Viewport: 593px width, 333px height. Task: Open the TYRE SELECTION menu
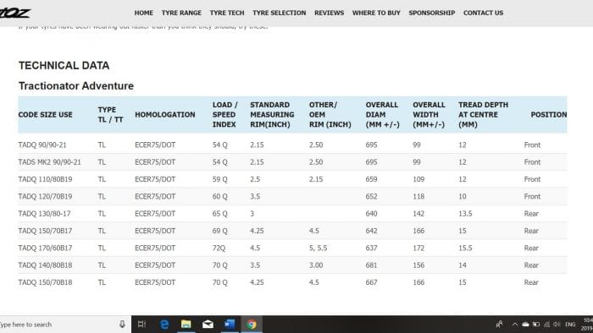coord(279,13)
